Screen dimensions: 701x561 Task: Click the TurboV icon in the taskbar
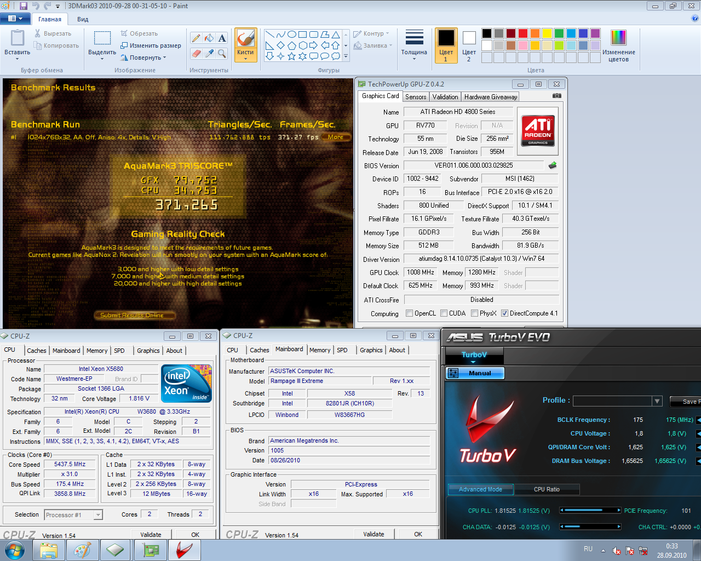click(x=184, y=549)
